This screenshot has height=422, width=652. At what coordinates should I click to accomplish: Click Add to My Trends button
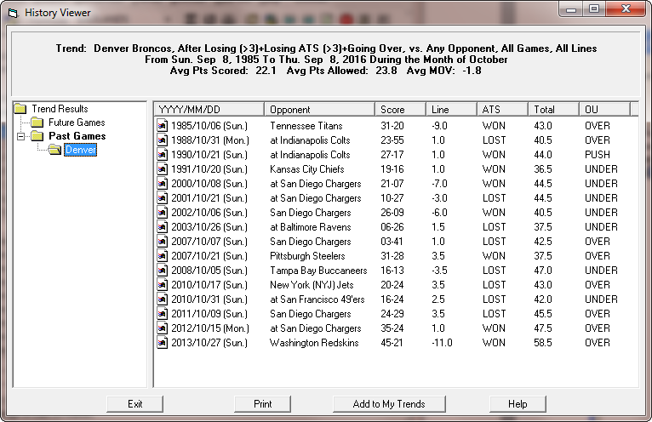389,403
